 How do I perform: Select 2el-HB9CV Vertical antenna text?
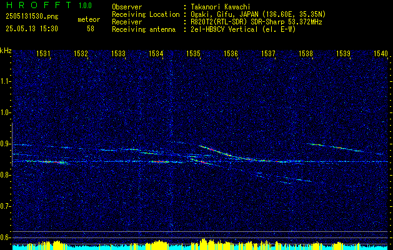point(244,29)
